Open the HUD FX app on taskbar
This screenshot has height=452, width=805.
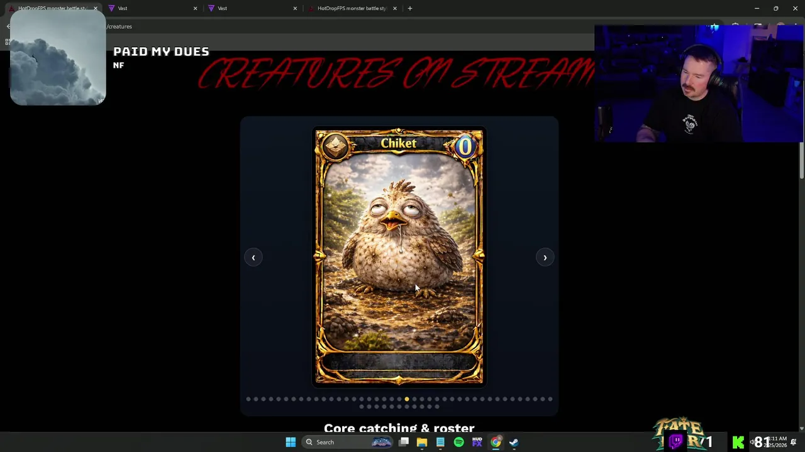click(x=477, y=442)
